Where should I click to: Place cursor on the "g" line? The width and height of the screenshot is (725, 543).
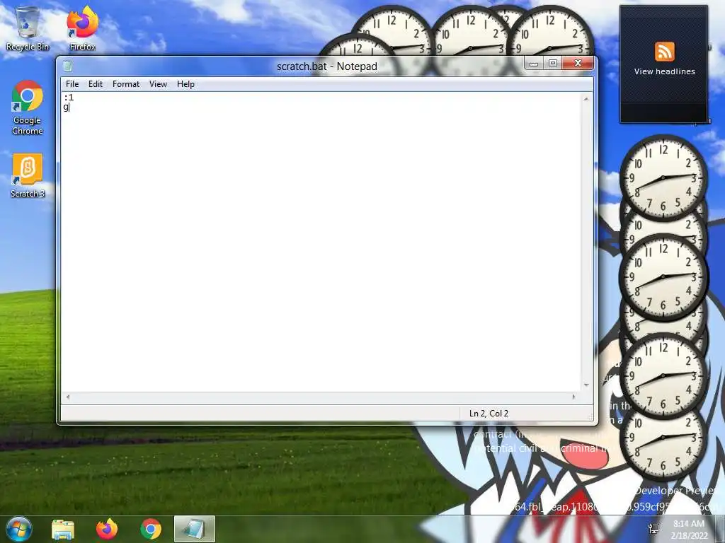tap(66, 107)
